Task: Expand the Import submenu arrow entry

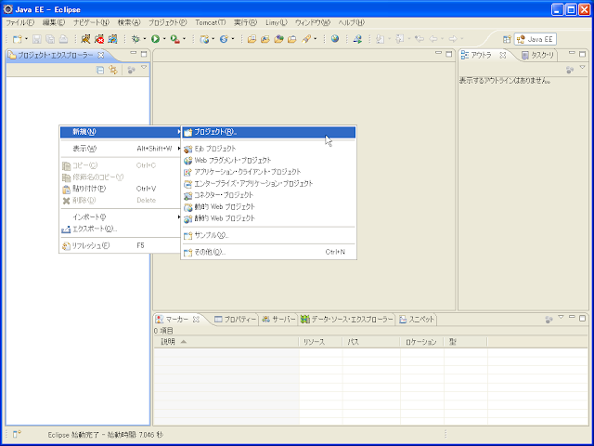Action: coord(121,216)
